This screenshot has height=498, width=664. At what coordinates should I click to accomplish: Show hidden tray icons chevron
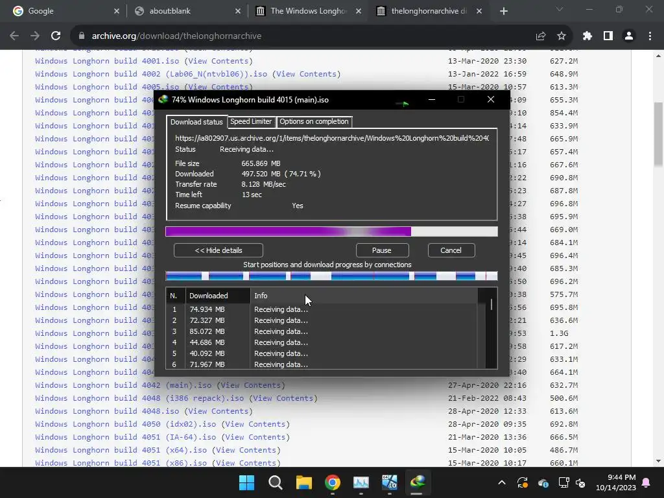(x=502, y=482)
